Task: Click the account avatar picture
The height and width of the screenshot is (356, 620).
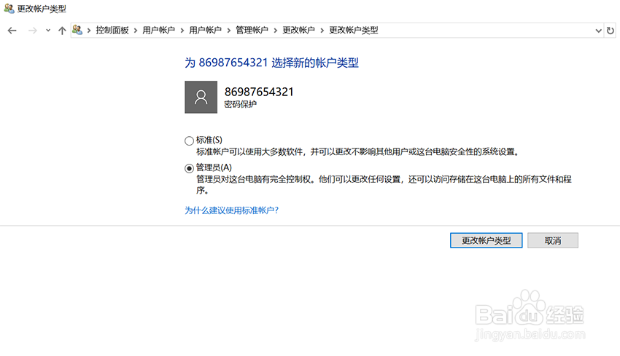Action: click(201, 97)
